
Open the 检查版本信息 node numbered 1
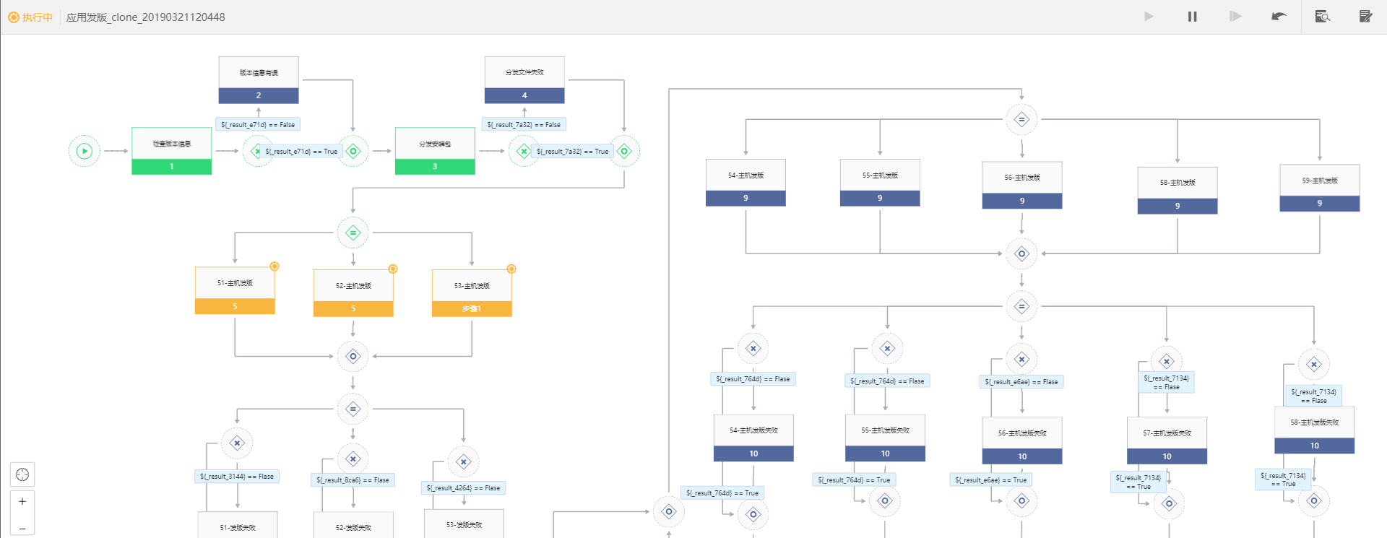click(172, 151)
